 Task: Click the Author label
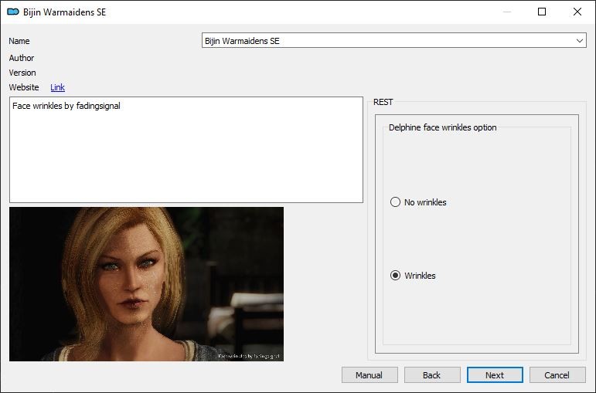(x=22, y=58)
